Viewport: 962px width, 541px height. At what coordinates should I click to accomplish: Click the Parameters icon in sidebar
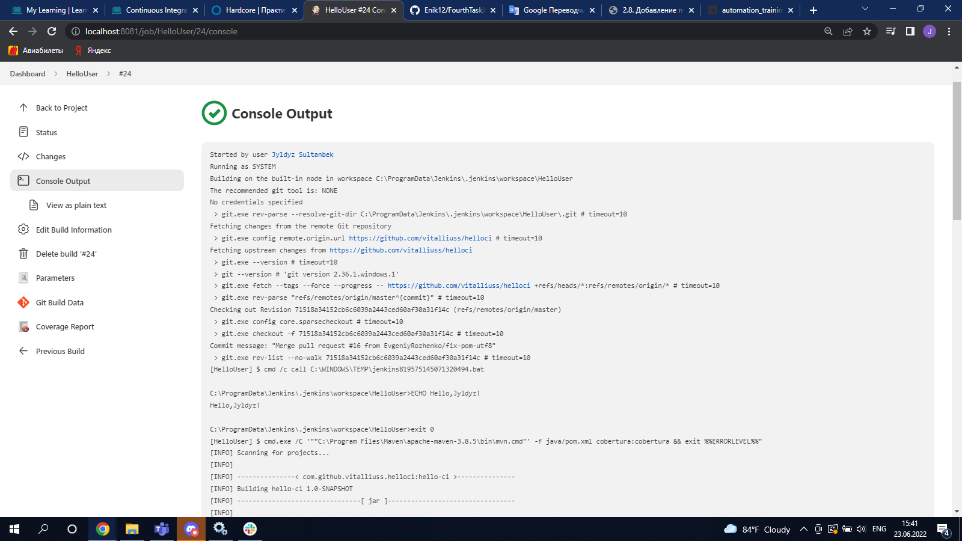(x=23, y=278)
